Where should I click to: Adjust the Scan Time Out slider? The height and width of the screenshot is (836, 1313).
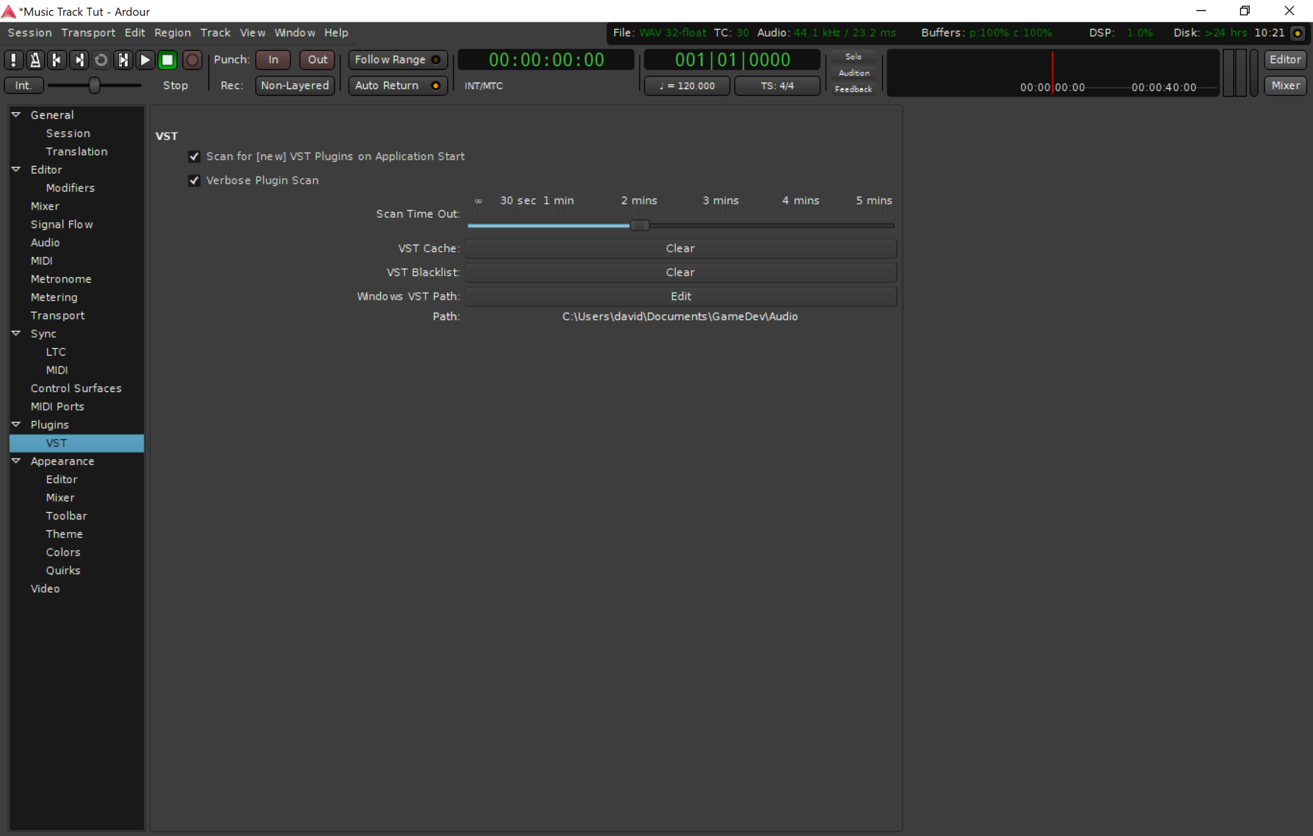[x=639, y=225]
